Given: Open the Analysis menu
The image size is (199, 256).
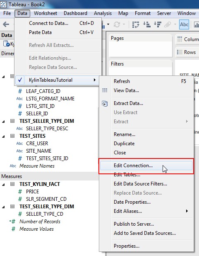Looking at the screenshot, I should pyautogui.click(x=103, y=13).
